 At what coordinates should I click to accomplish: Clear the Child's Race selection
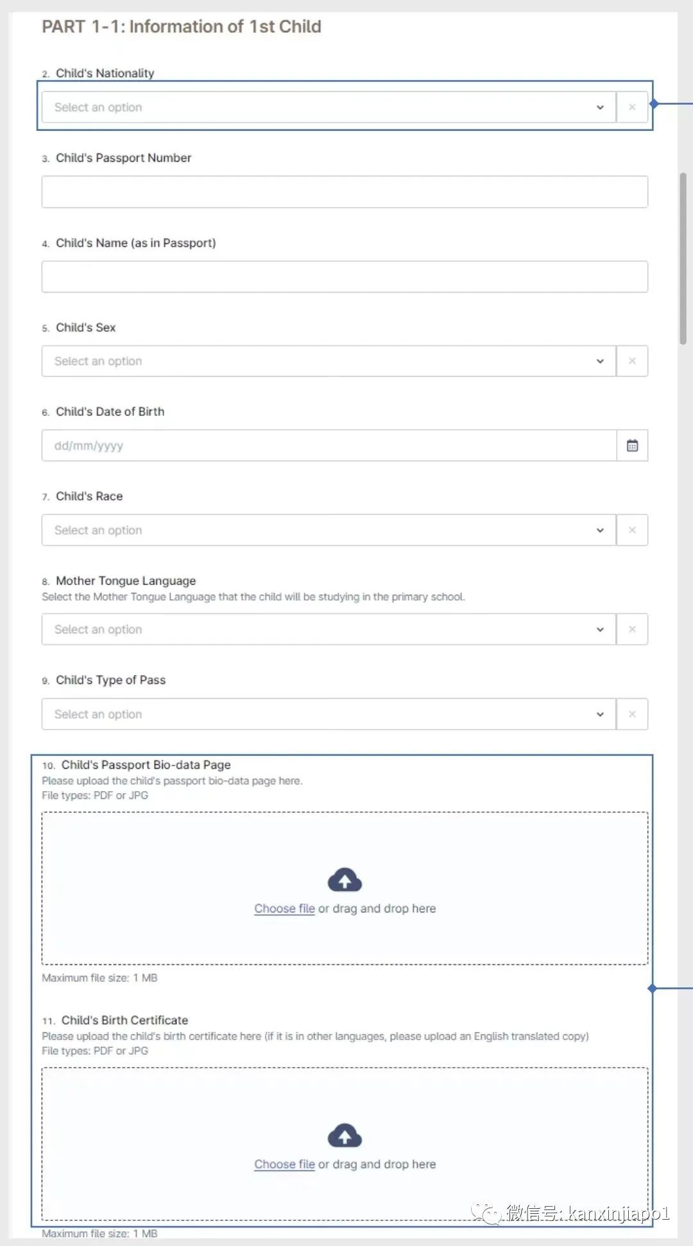[632, 530]
